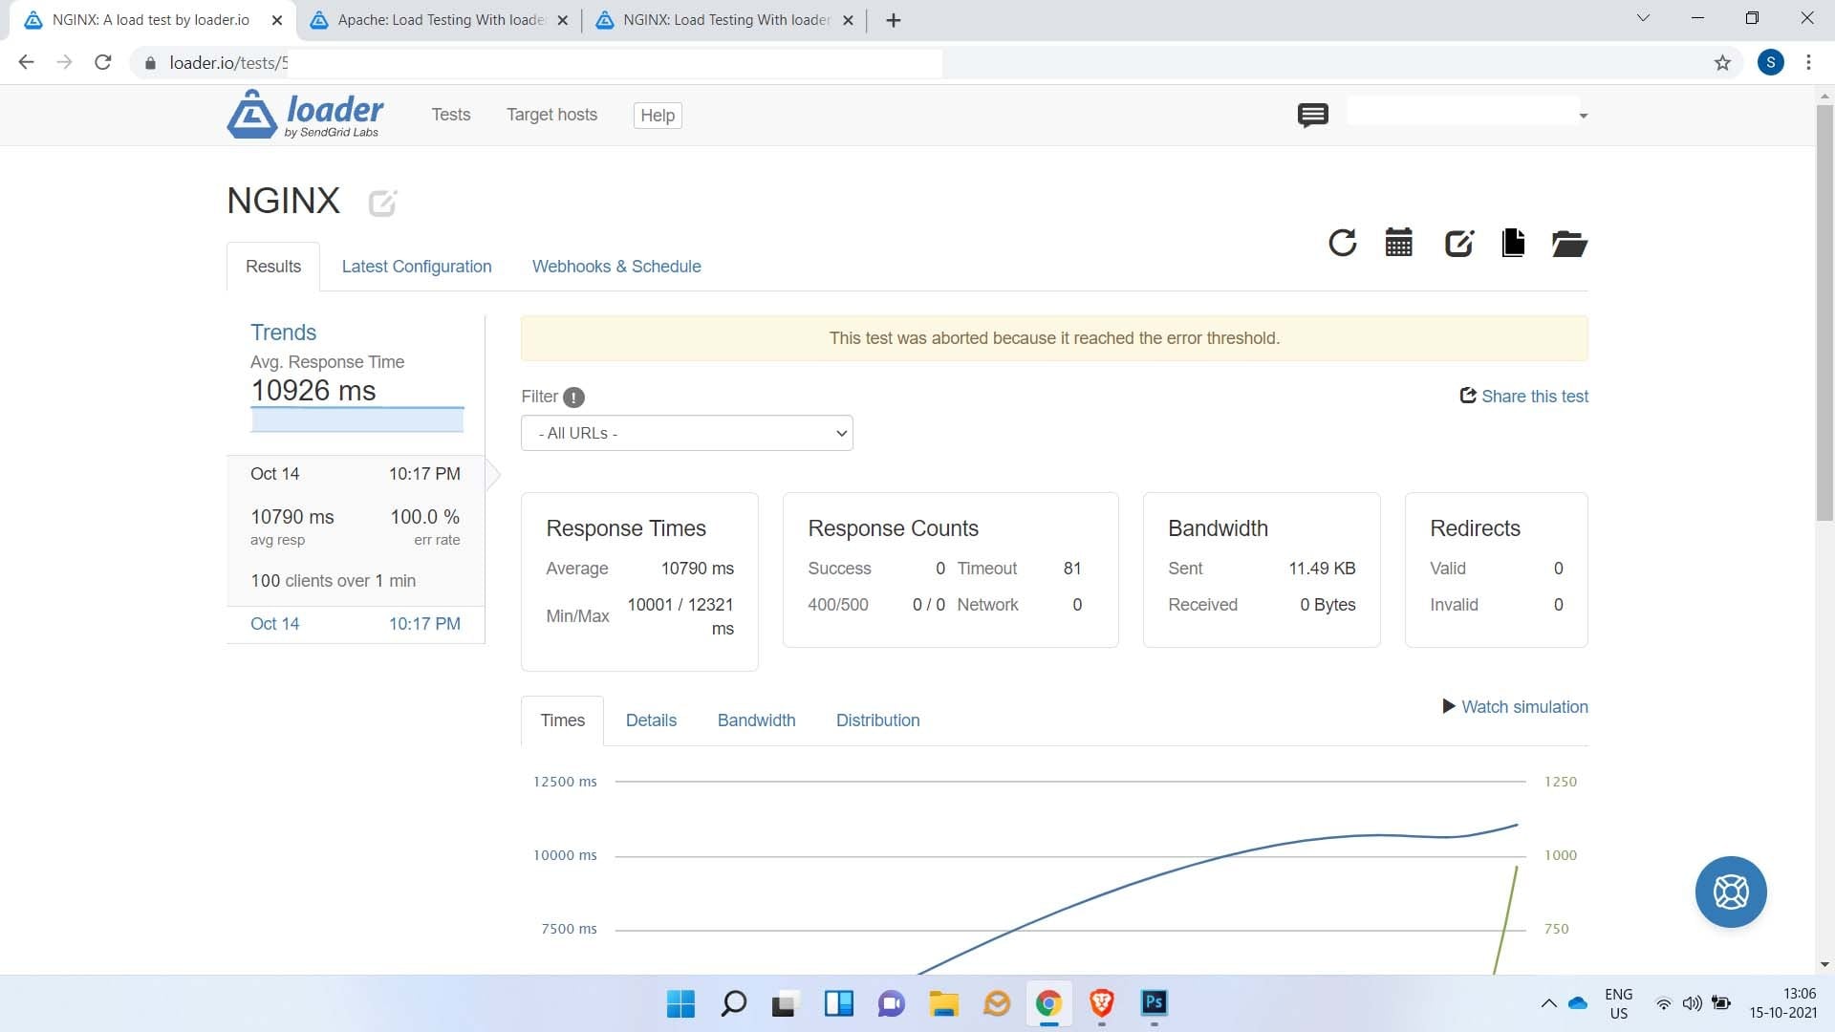Open the blue support lifebuoy button

(x=1730, y=892)
